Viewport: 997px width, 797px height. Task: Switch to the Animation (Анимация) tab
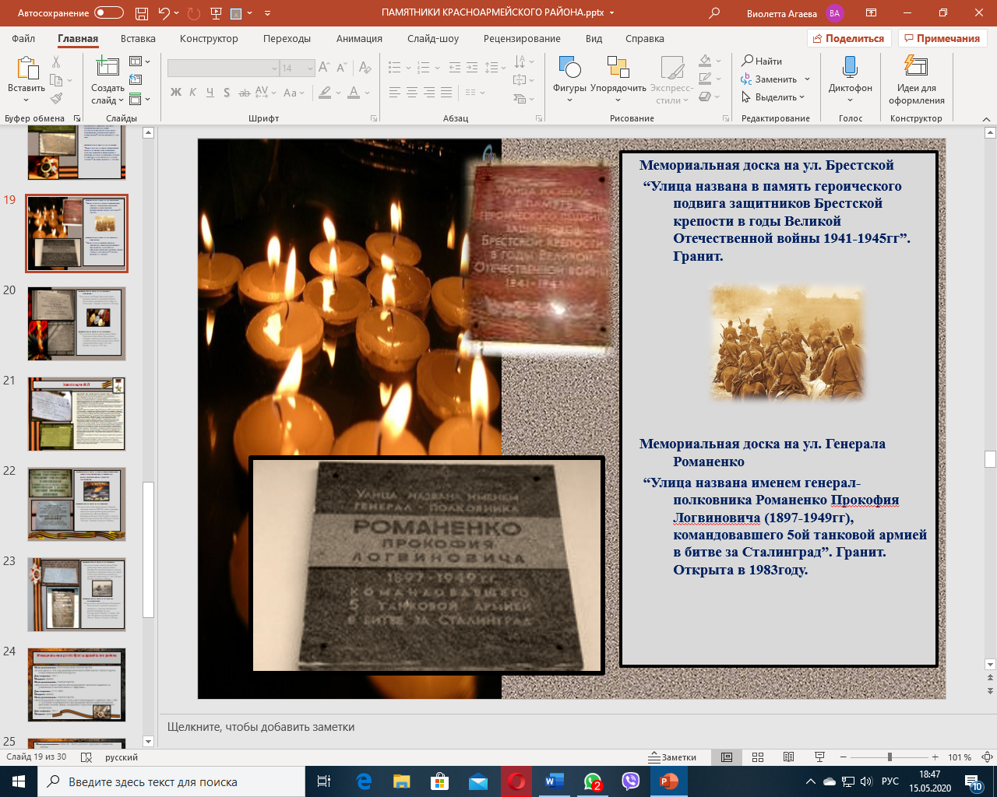(359, 38)
